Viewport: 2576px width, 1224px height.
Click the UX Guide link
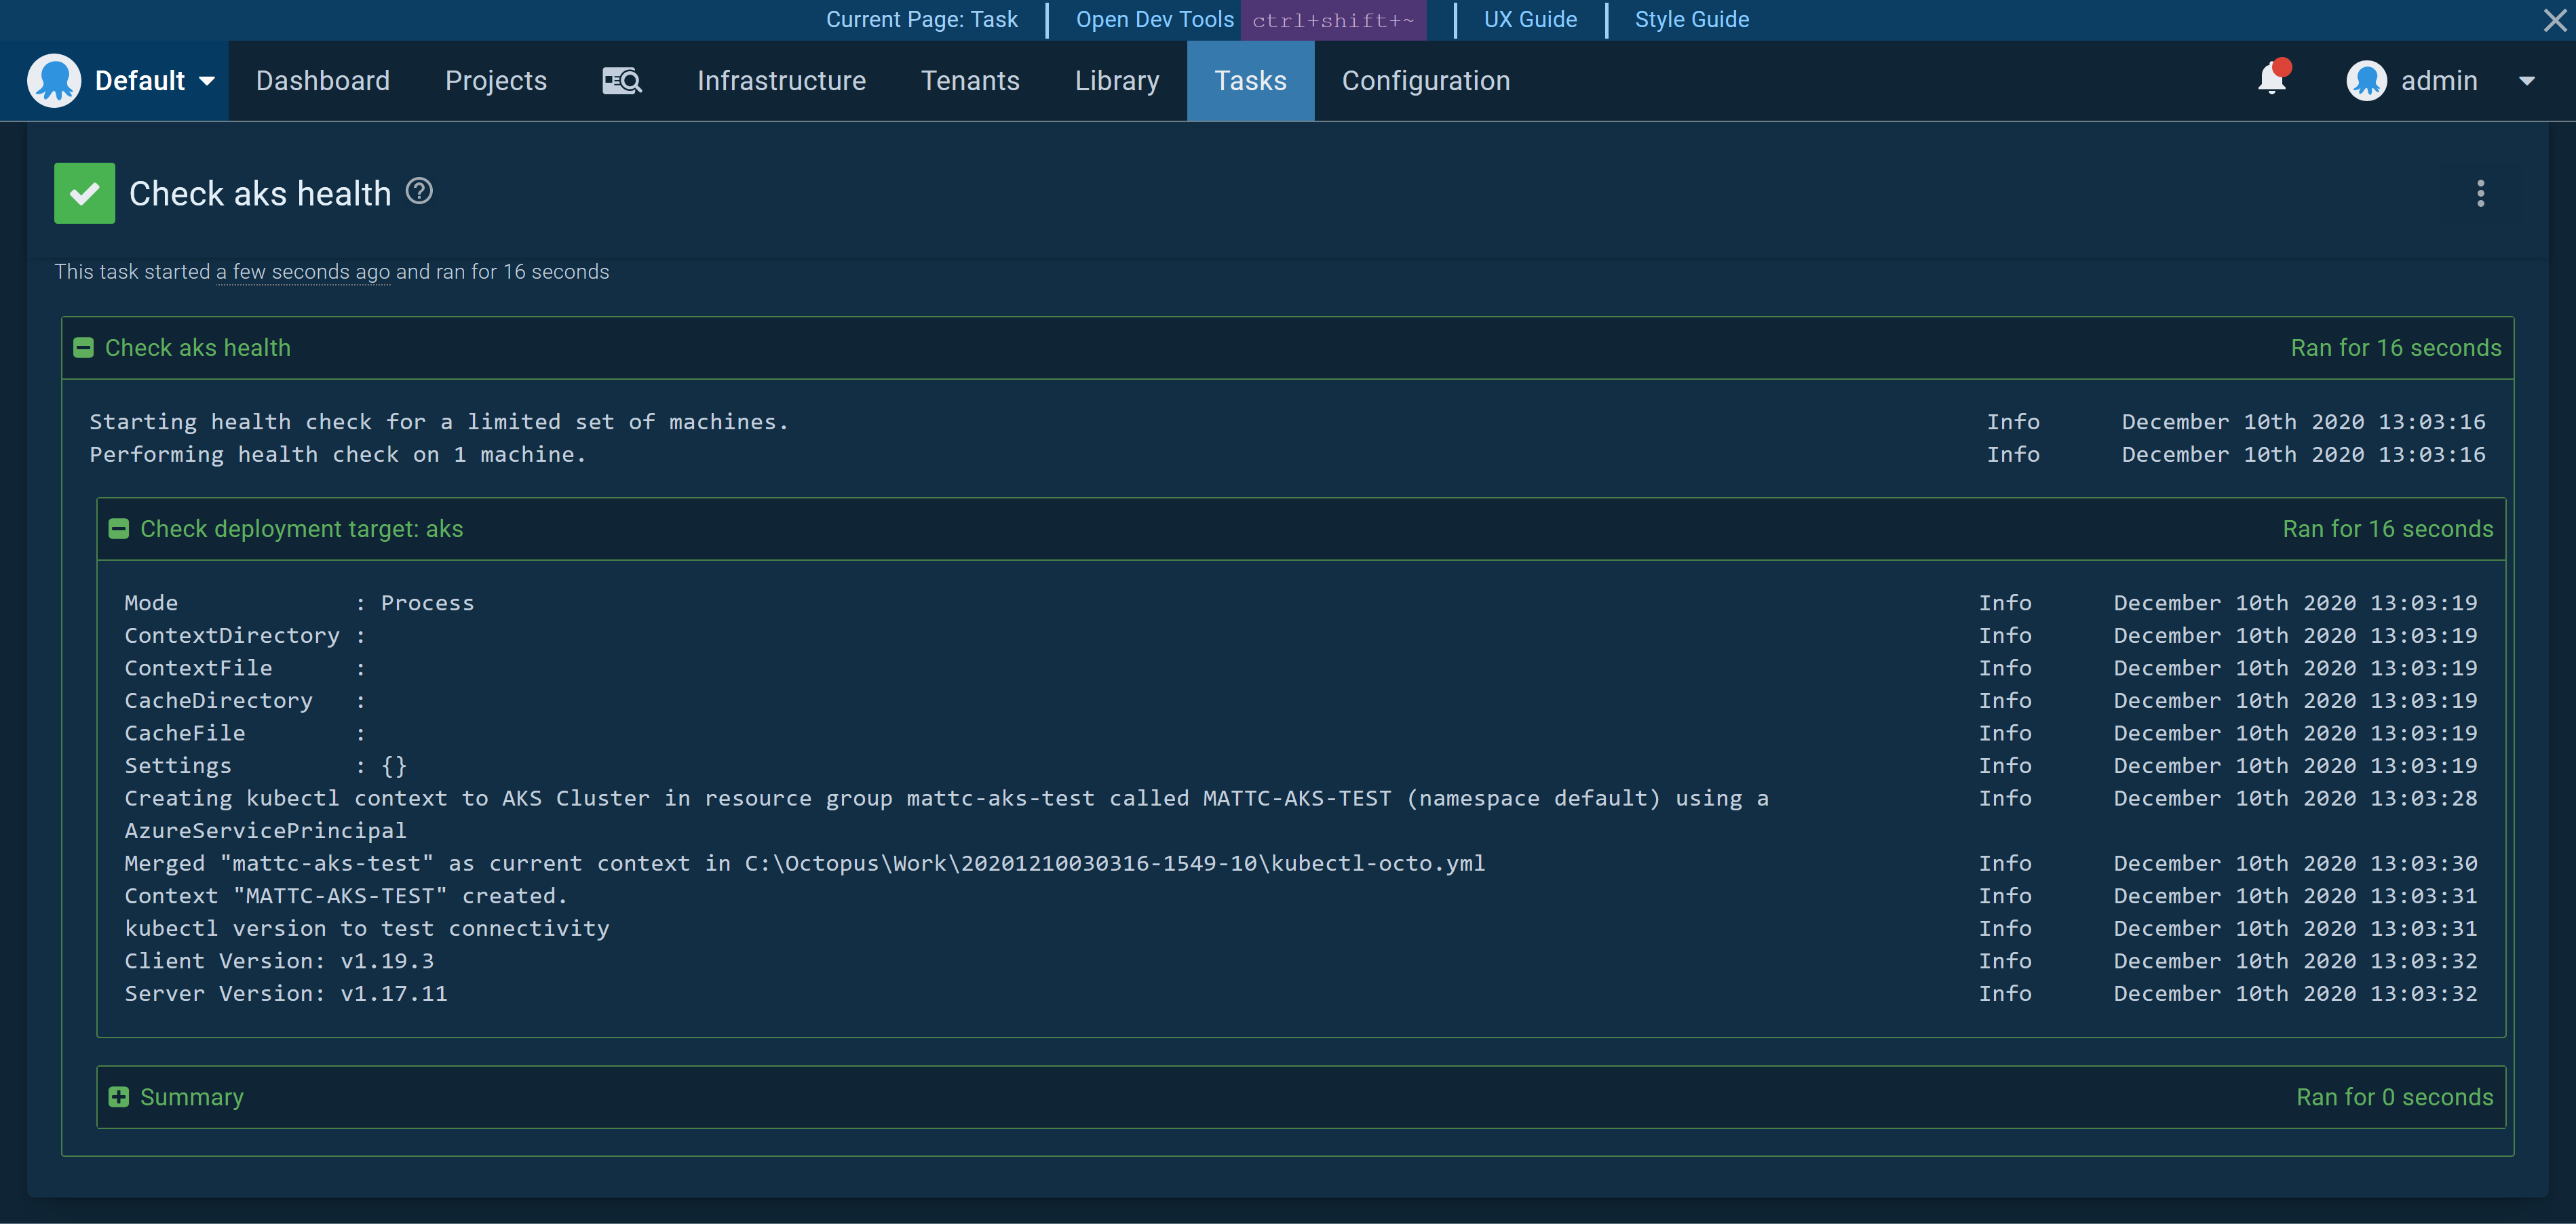tap(1529, 19)
